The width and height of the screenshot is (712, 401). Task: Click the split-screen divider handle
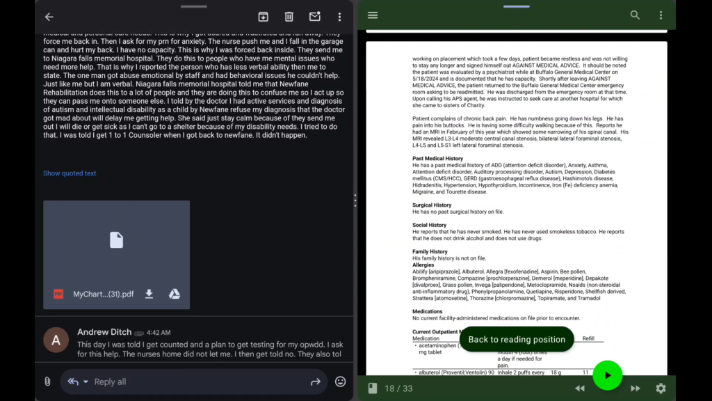point(355,200)
